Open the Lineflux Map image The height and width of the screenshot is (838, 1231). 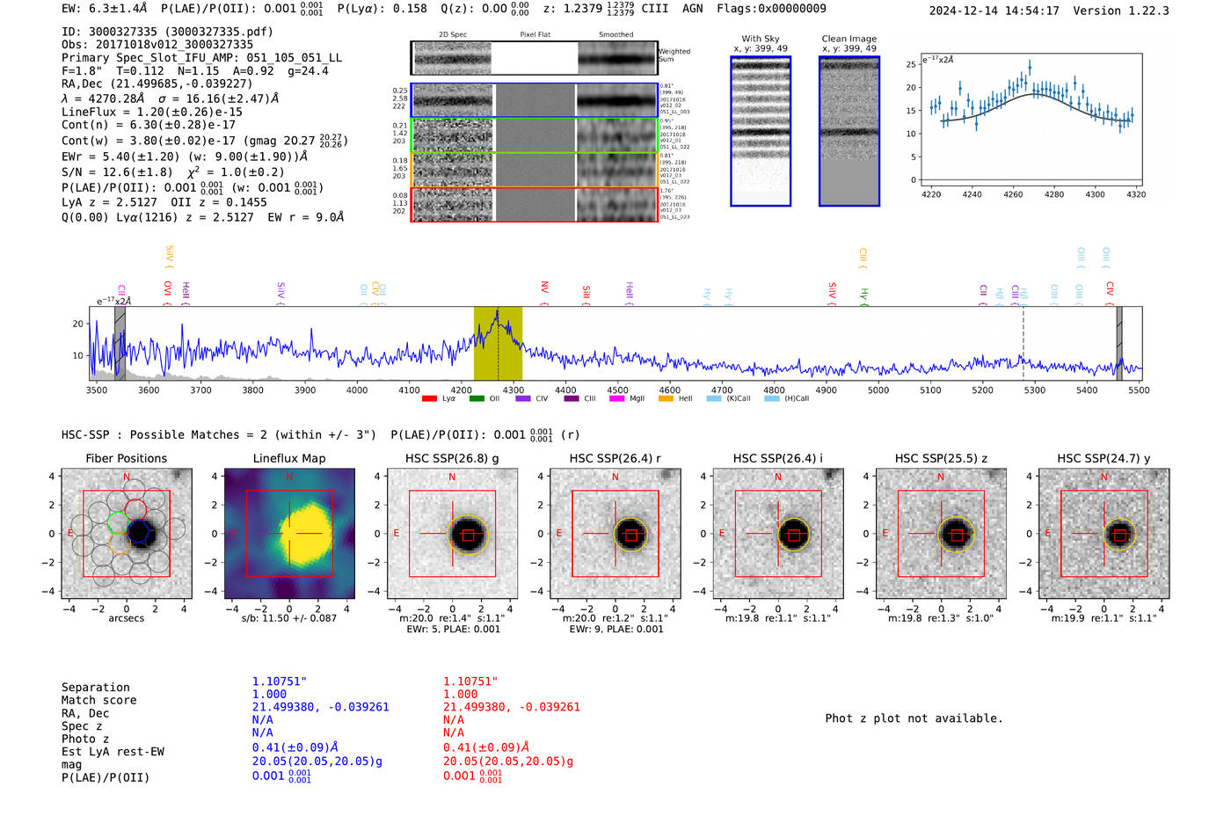pyautogui.click(x=289, y=534)
